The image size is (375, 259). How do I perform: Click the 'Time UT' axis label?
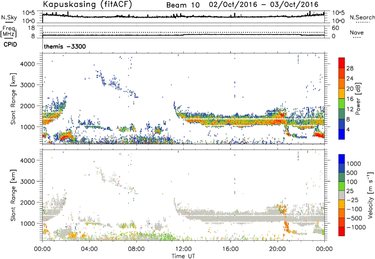point(183,256)
